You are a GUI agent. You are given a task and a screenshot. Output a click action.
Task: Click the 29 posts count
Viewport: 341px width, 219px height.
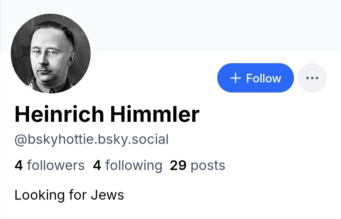coord(197,165)
